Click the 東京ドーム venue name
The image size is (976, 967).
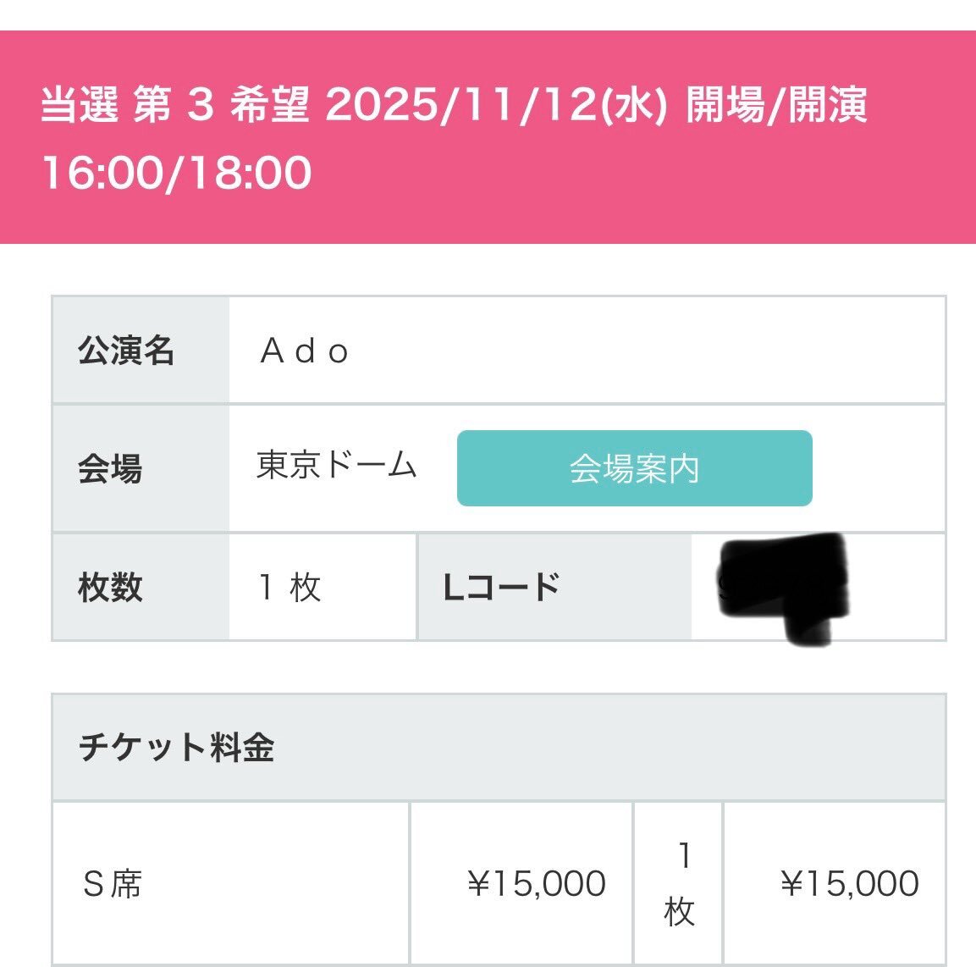pyautogui.click(x=336, y=465)
